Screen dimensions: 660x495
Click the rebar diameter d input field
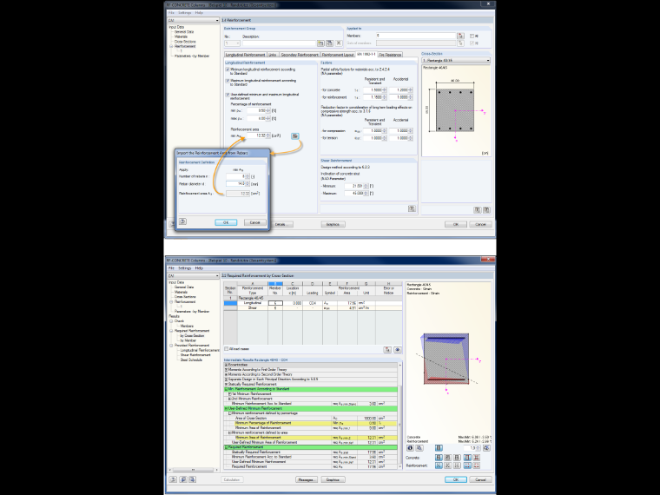[235, 184]
